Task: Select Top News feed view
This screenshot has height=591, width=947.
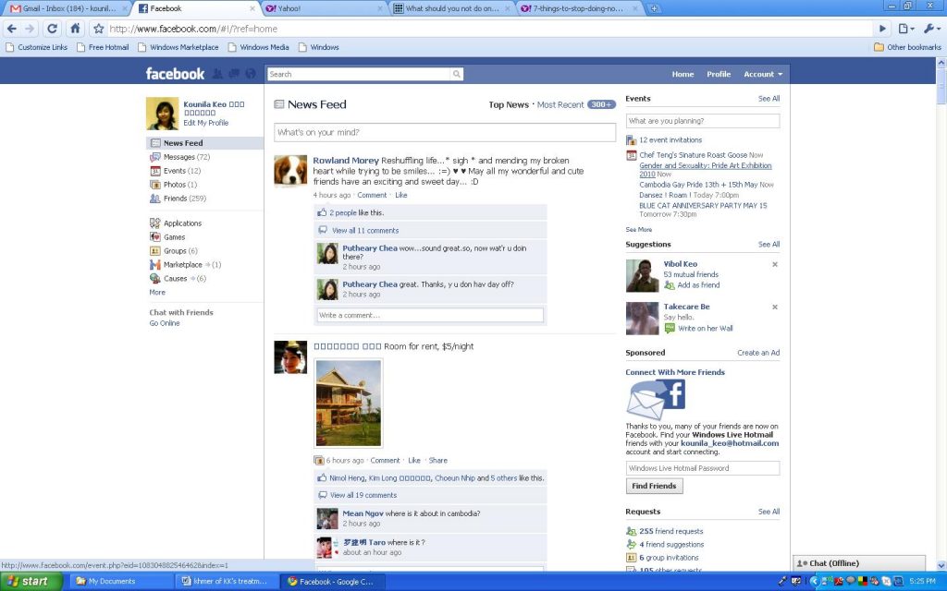Action: coord(509,105)
